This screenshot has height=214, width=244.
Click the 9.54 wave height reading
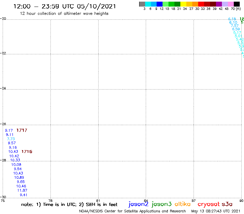coord(18,169)
